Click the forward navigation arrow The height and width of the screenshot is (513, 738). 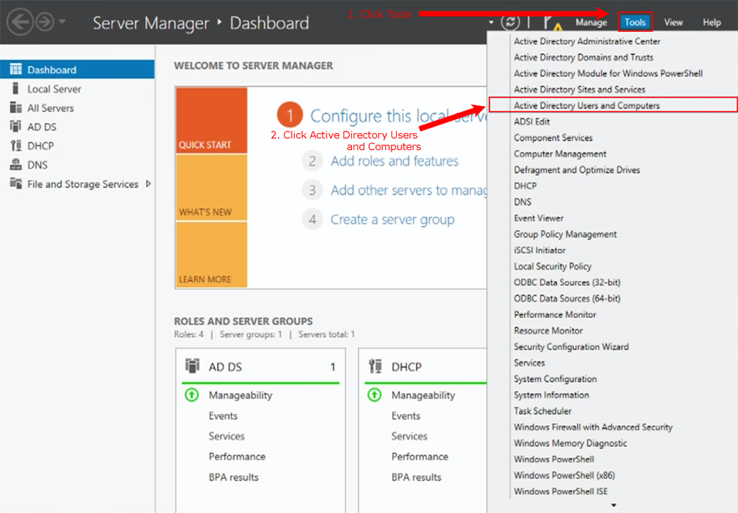pos(45,22)
